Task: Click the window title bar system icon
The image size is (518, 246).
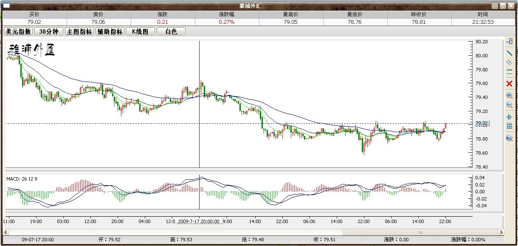Action: tap(6, 6)
